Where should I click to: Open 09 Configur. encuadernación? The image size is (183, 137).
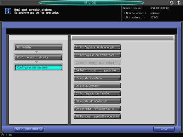(x=97, y=109)
